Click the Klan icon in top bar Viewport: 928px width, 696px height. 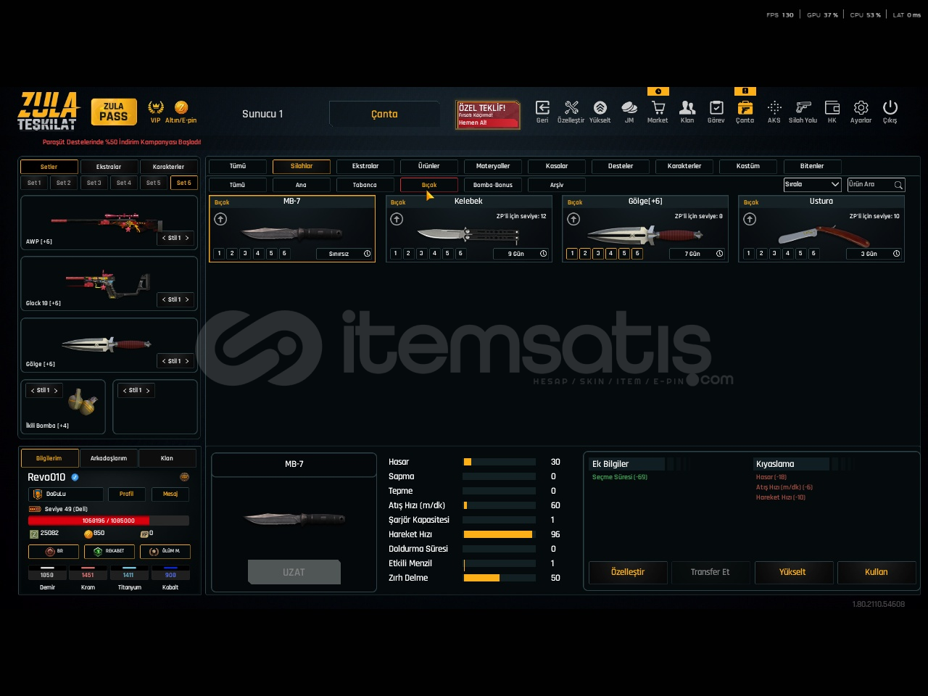tap(687, 109)
